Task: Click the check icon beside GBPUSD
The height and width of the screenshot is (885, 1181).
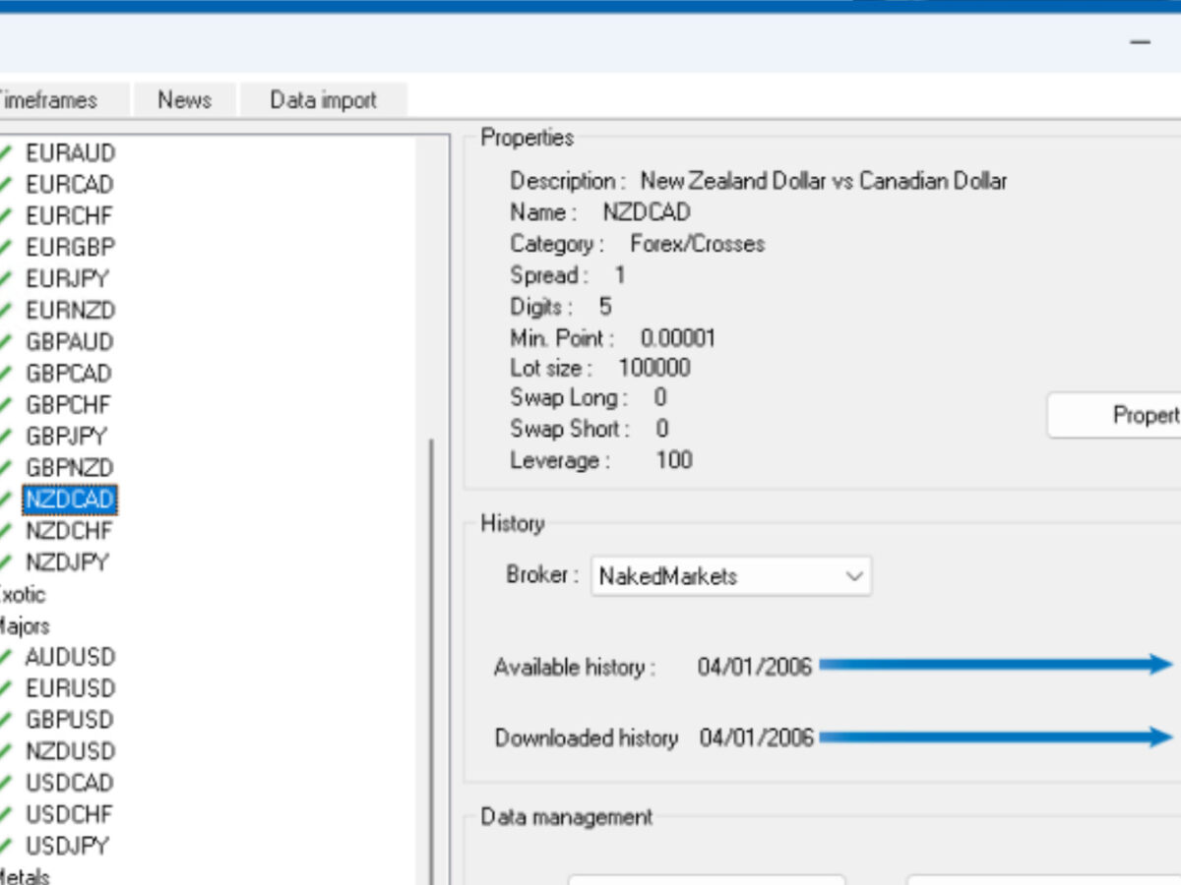Action: [8, 720]
